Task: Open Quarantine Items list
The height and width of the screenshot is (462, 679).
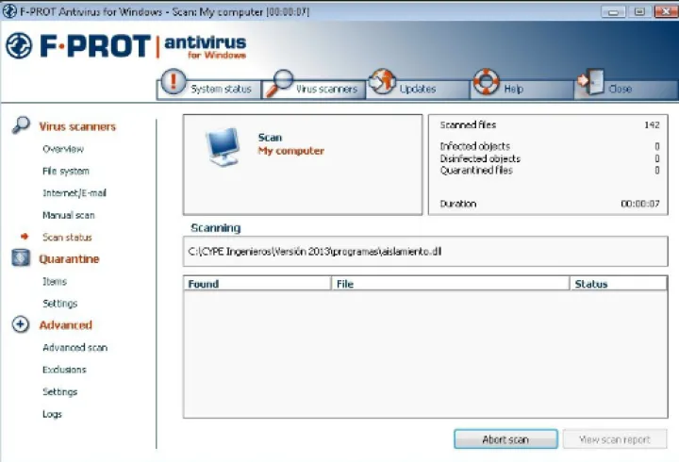Action: pos(55,281)
